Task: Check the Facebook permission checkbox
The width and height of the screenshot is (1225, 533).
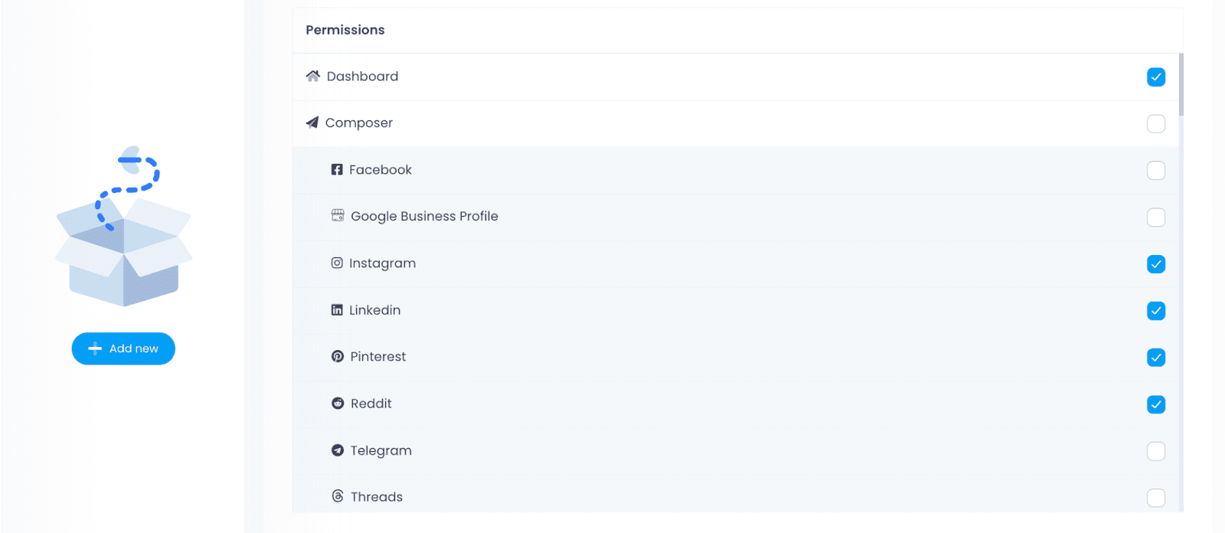Action: (1156, 170)
